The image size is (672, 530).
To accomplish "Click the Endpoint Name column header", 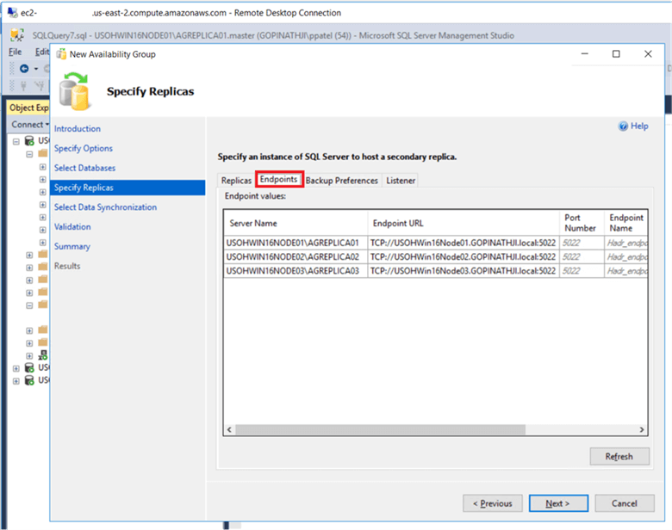I will pyautogui.click(x=626, y=223).
